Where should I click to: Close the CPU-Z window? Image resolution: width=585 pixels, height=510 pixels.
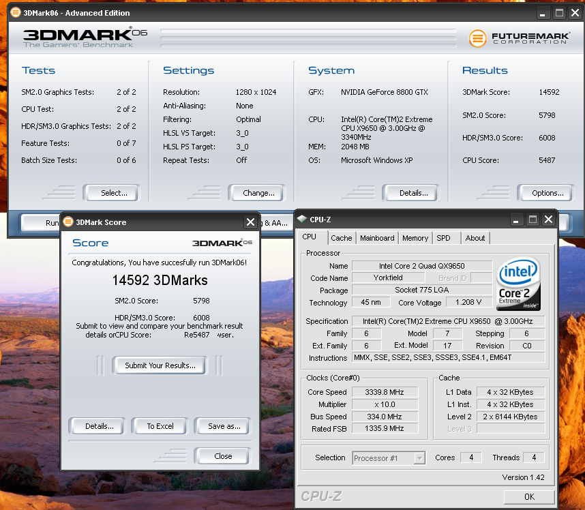[548, 220]
